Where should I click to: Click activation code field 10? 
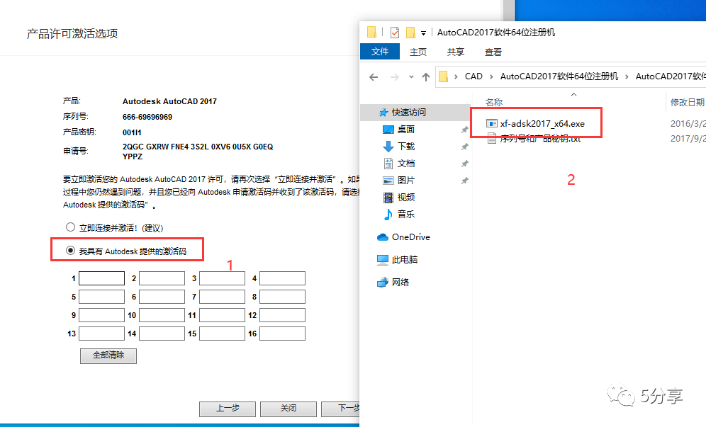[x=162, y=315]
